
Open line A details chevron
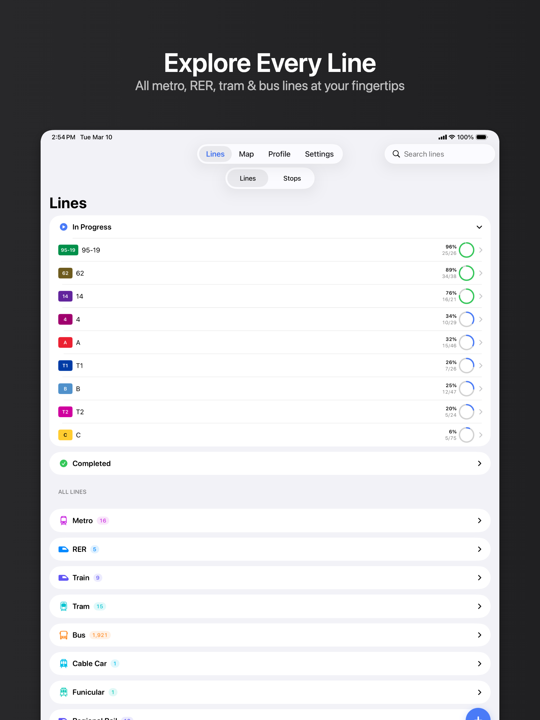(481, 342)
